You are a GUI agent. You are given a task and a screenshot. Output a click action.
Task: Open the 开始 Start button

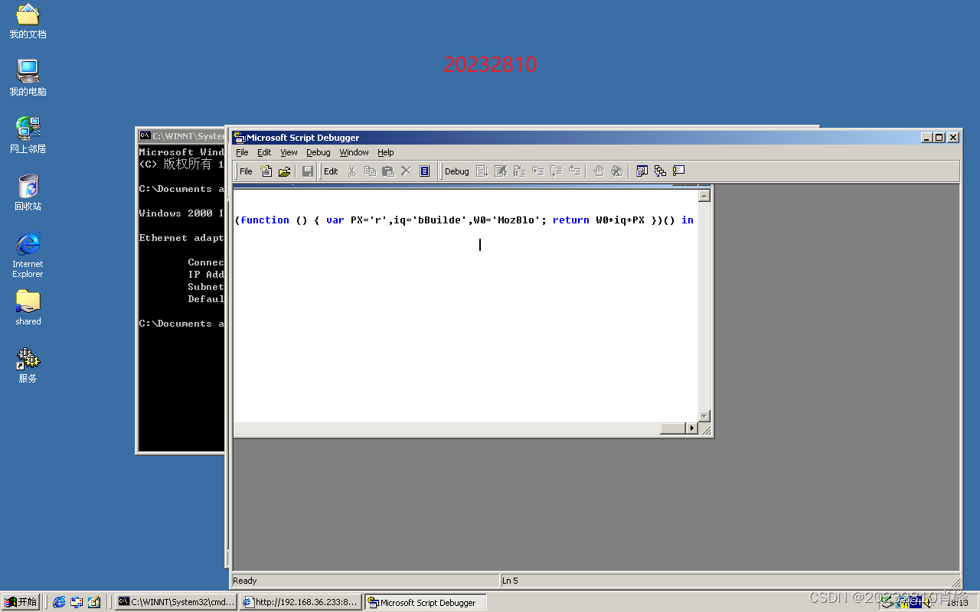21,602
